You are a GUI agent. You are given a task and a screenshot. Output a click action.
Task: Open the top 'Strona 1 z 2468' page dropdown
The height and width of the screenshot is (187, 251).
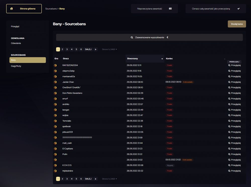pos(109,49)
